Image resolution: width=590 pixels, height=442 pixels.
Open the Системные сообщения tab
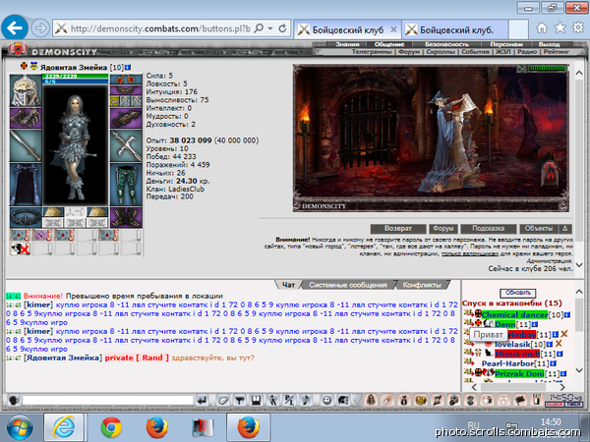click(348, 285)
